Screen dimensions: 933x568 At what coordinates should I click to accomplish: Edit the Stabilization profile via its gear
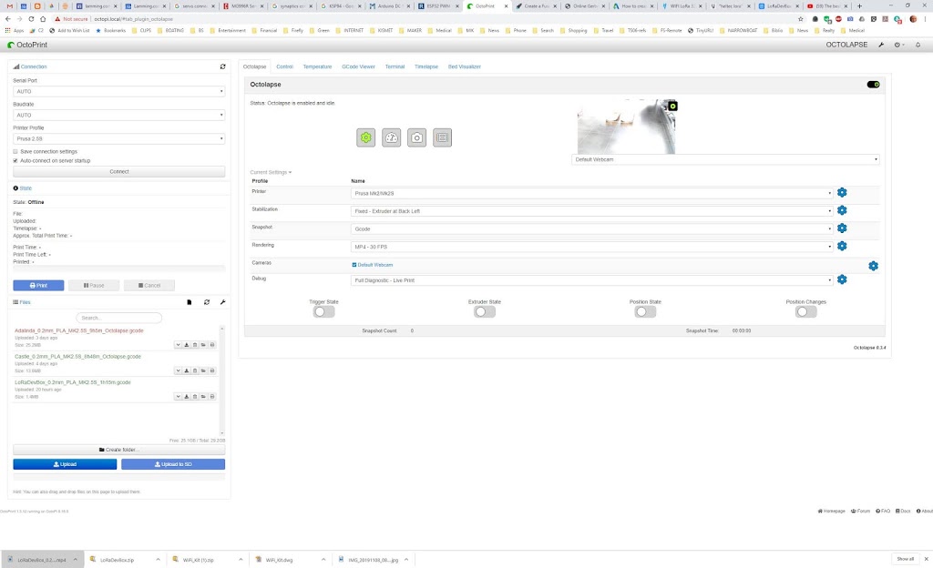pos(842,210)
